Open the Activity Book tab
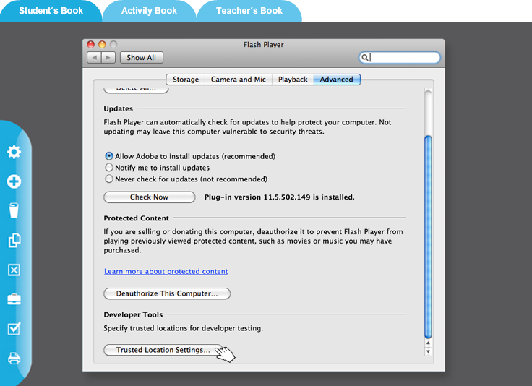The image size is (532, 386). [149, 11]
